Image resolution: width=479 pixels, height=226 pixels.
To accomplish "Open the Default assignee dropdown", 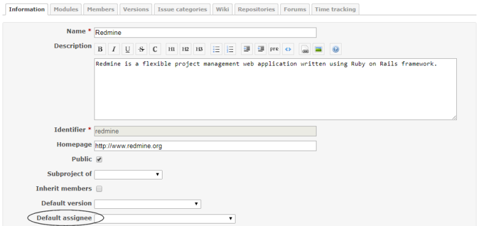I will tap(165, 219).
